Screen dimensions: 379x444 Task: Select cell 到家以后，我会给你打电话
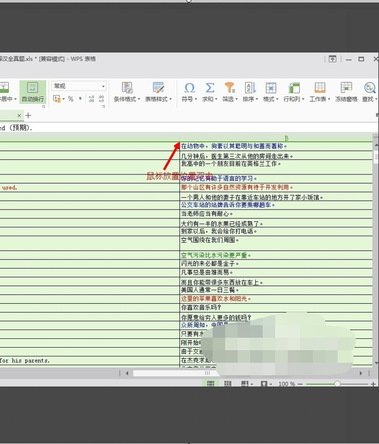[x=276, y=231]
